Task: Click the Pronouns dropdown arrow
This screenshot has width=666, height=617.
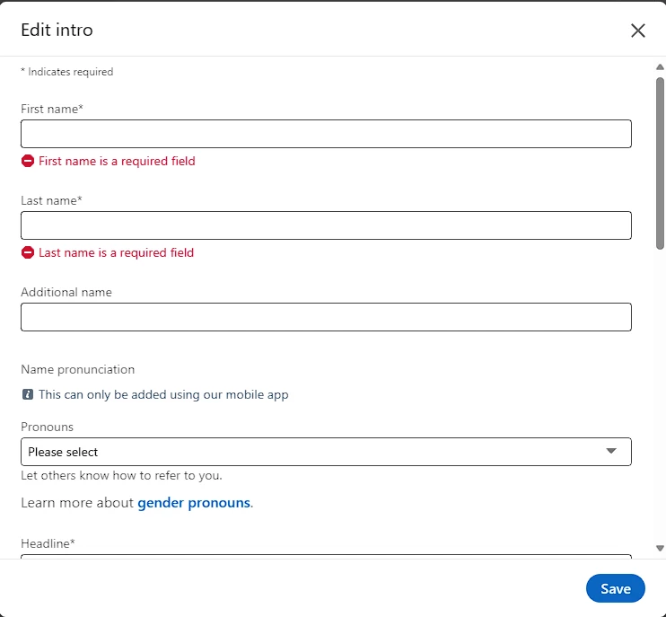Action: pyautogui.click(x=611, y=451)
